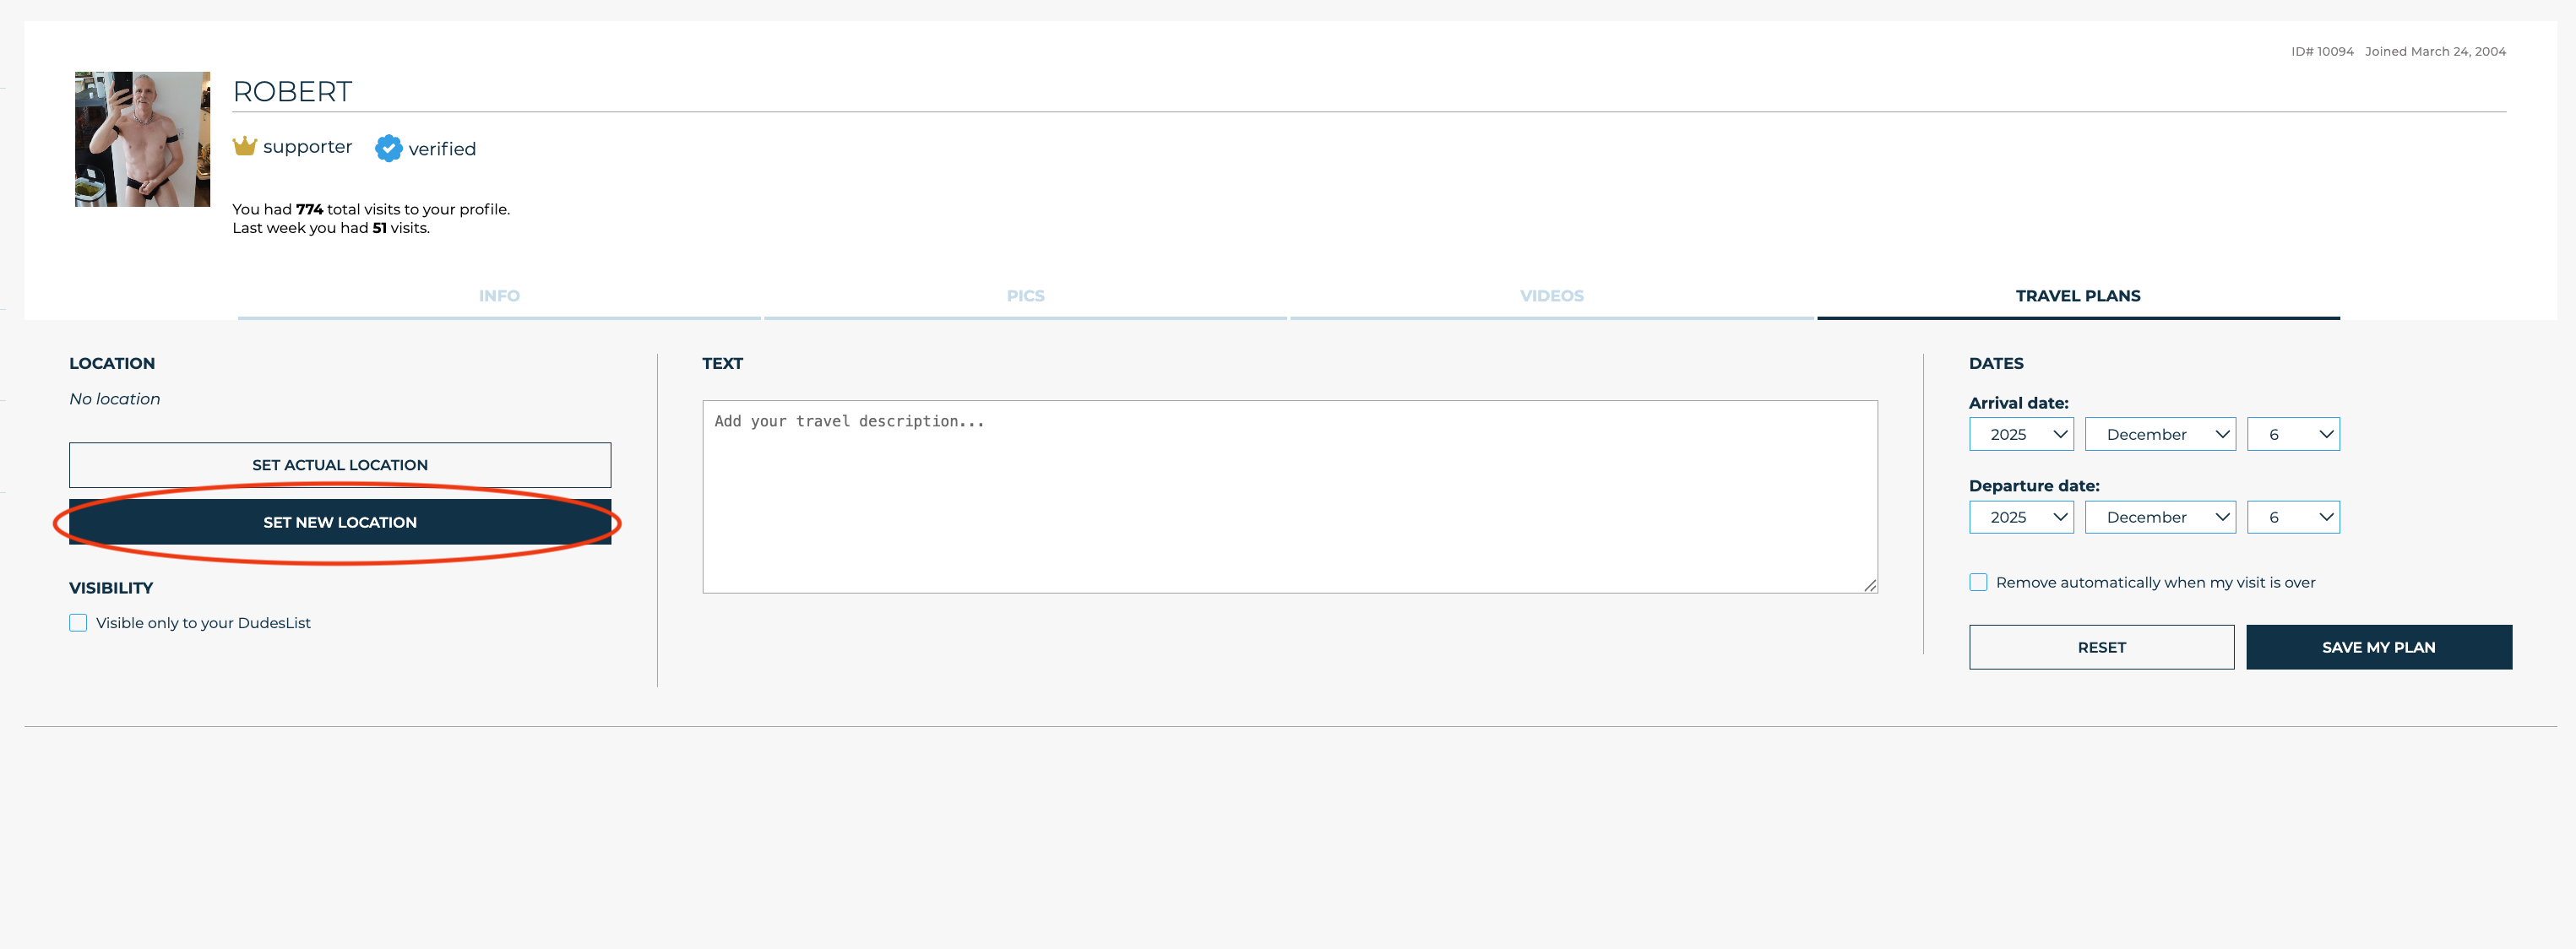Viewport: 2576px width, 949px height.
Task: Check Remove automatically when visit is over
Action: click(x=1978, y=582)
